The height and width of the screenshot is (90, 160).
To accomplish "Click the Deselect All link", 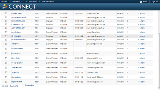I will [14, 86].
